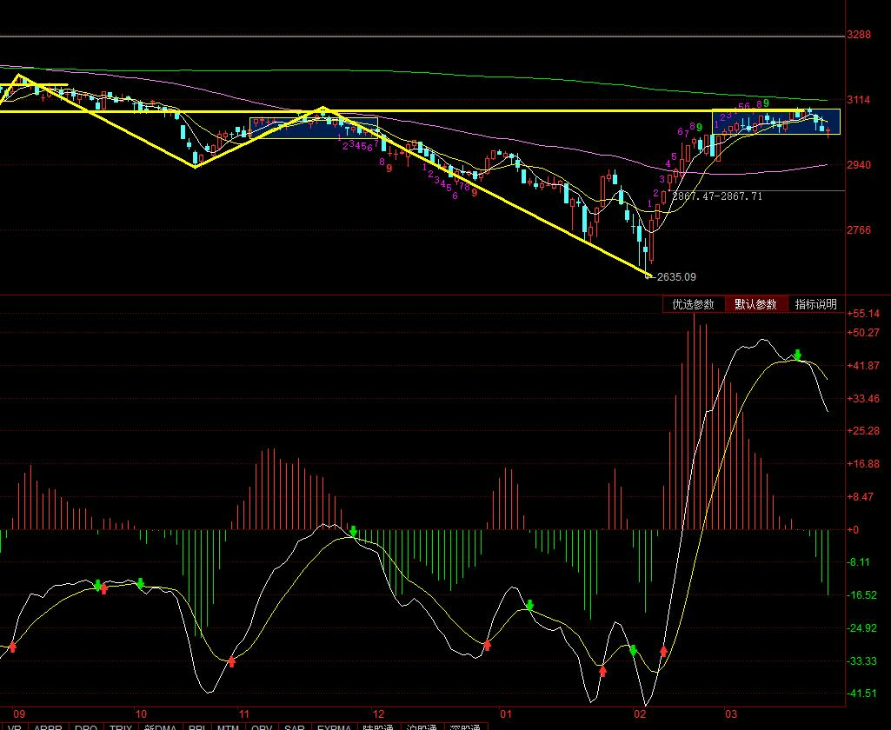This screenshot has width=891, height=730.
Task: Click the 2867.47-2867.71 gap price label
Action: tap(716, 196)
